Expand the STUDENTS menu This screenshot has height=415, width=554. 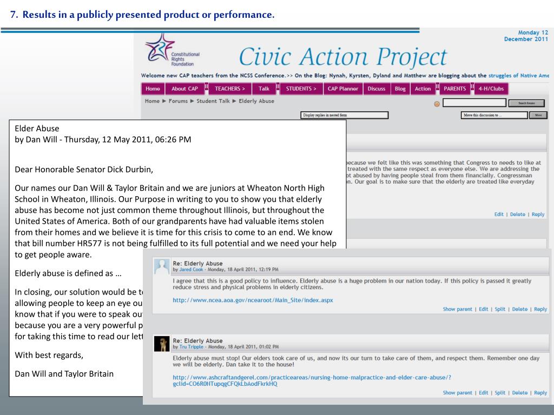click(301, 89)
